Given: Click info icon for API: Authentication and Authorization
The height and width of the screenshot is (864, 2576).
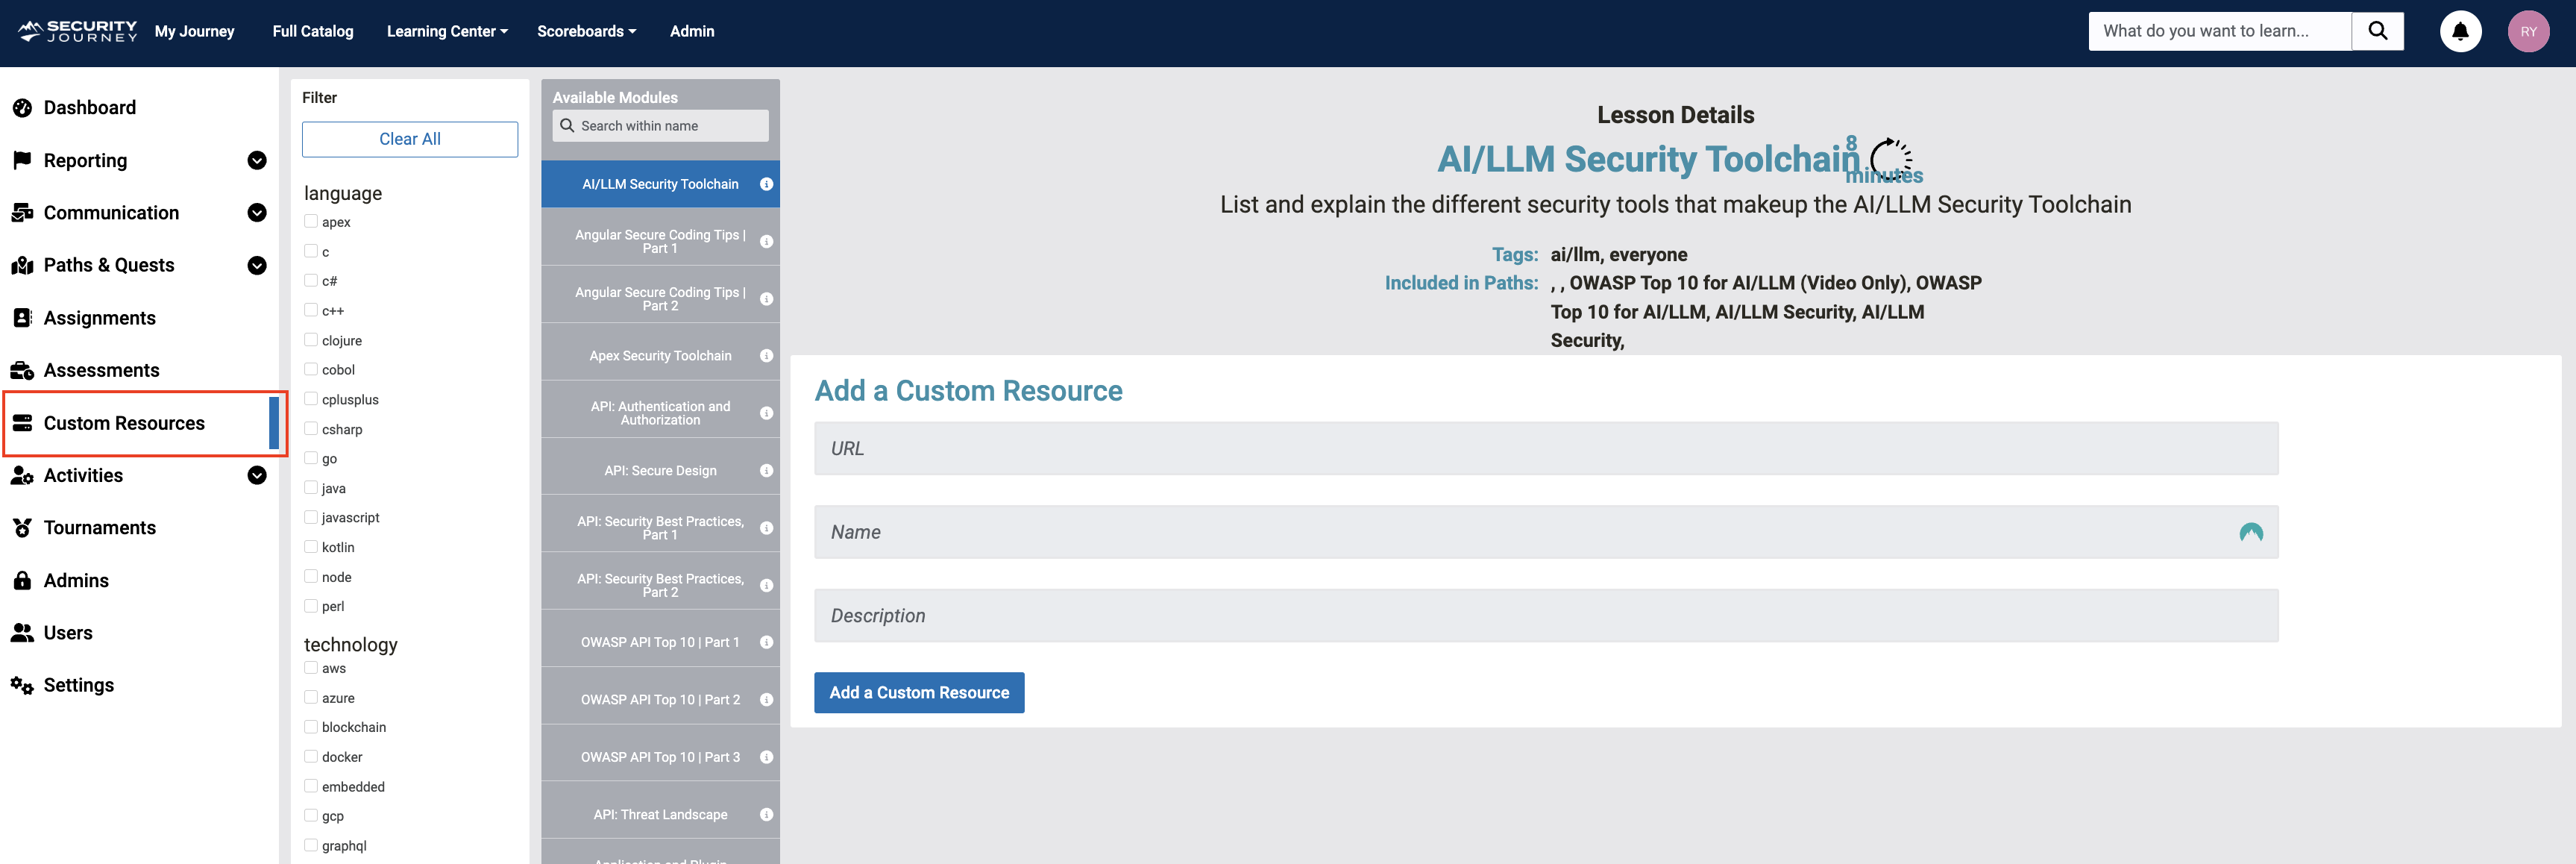Looking at the screenshot, I should pos(766,413).
